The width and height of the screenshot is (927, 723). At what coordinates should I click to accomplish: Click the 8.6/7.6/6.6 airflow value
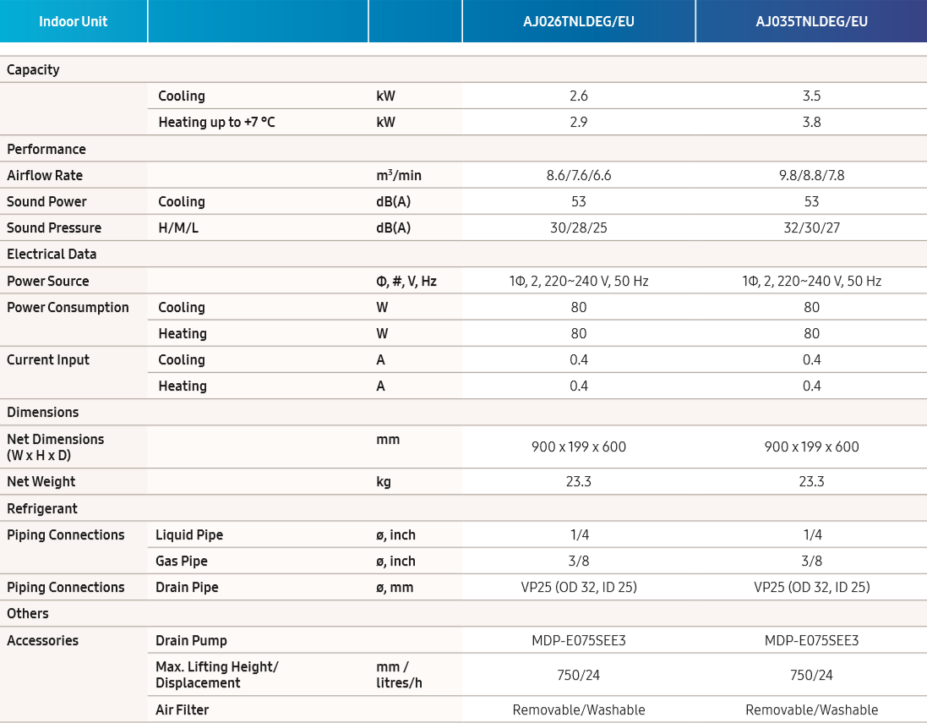click(x=579, y=175)
